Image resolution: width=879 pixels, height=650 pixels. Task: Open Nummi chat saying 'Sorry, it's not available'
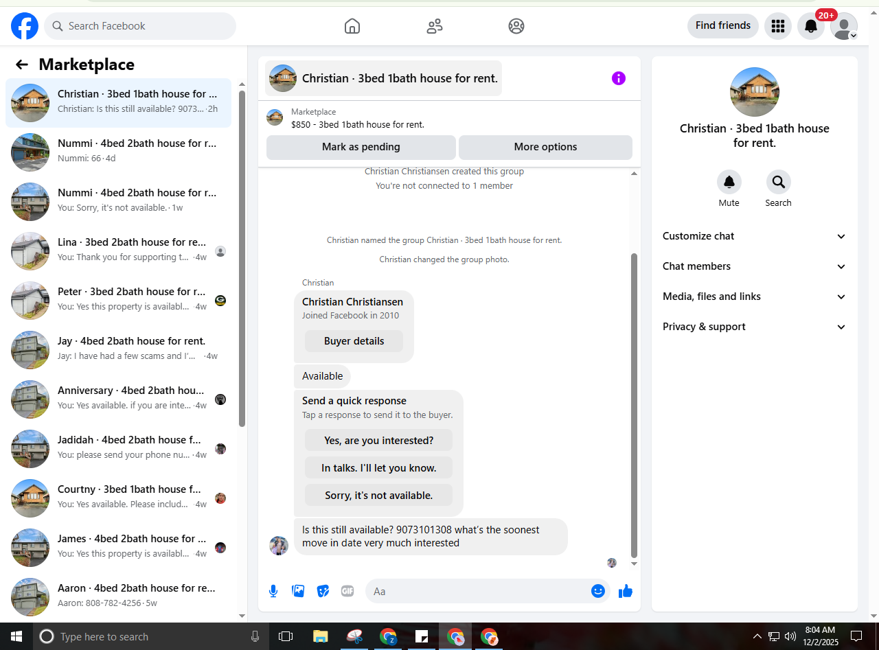click(x=118, y=202)
